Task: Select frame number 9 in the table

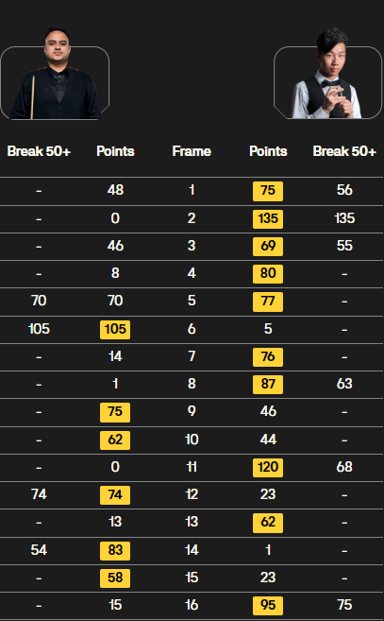Action: (x=192, y=411)
